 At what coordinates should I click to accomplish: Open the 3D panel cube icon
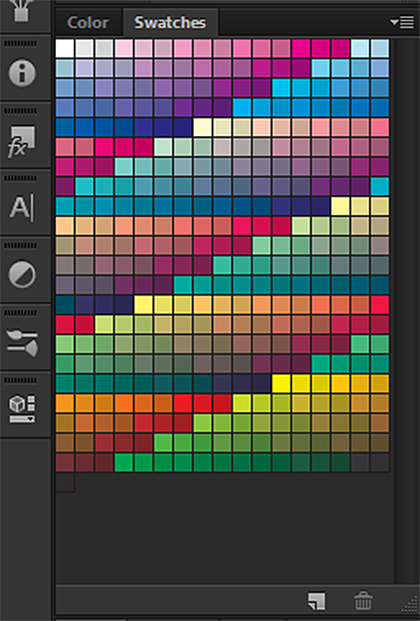coord(24,408)
